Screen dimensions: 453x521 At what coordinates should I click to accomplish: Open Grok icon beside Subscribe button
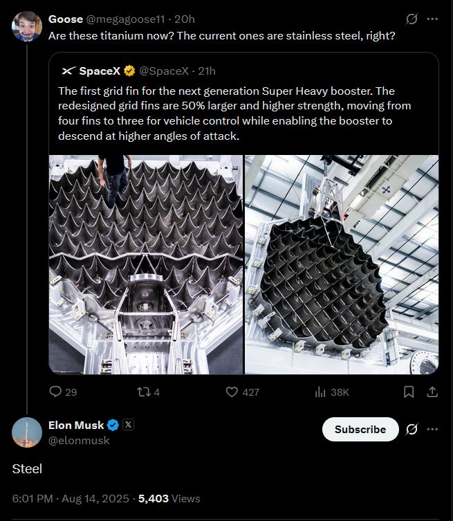(x=412, y=429)
